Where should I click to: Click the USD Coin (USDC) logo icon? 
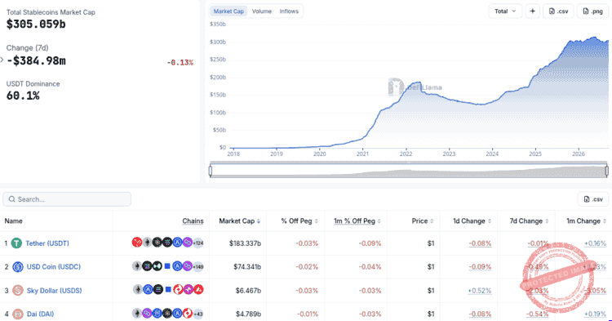[x=18, y=267]
